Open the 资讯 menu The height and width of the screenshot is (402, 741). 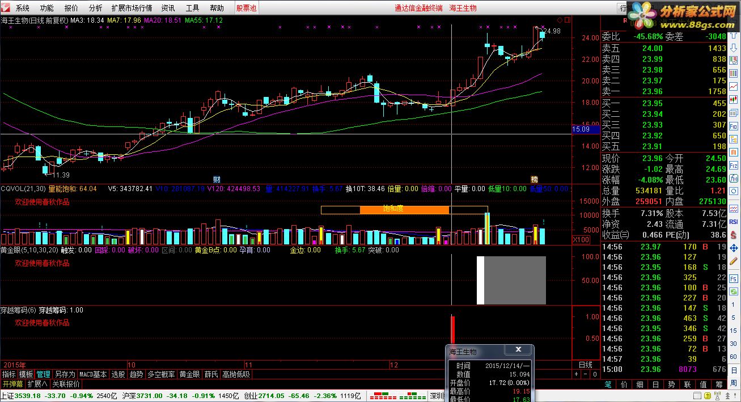(168, 8)
